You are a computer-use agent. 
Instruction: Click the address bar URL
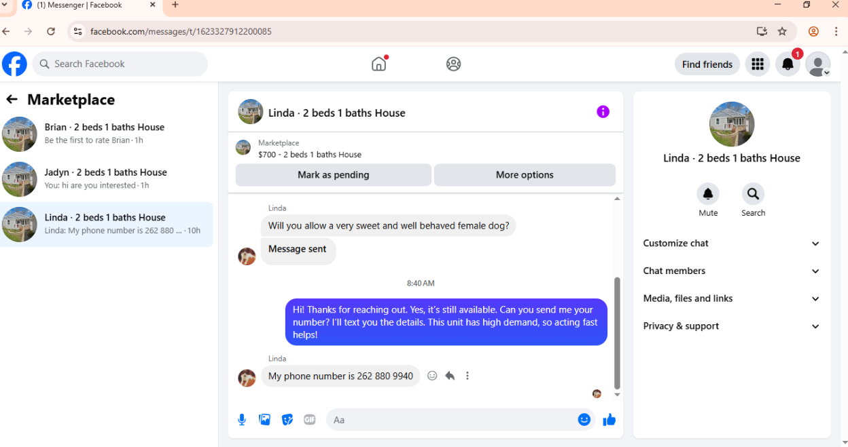181,31
